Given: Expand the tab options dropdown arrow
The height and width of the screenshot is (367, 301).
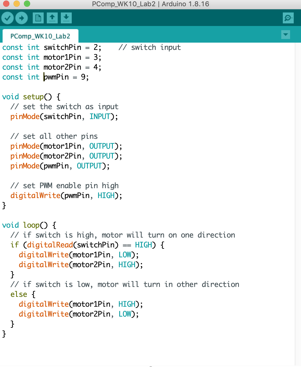Looking at the screenshot, I should coord(286,35).
